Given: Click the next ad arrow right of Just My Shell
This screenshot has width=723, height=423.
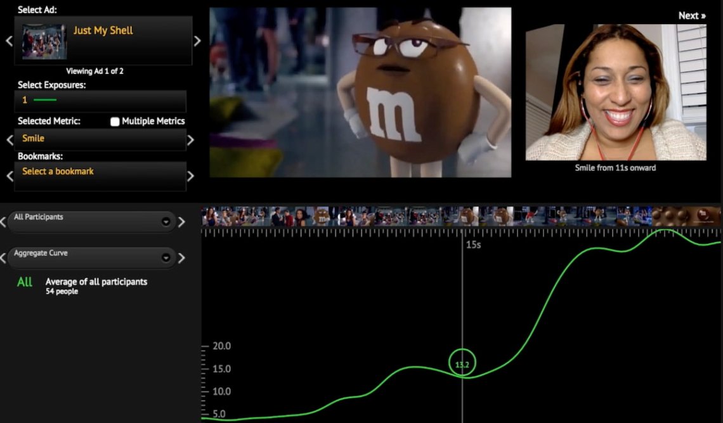Looking at the screenshot, I should (x=197, y=41).
